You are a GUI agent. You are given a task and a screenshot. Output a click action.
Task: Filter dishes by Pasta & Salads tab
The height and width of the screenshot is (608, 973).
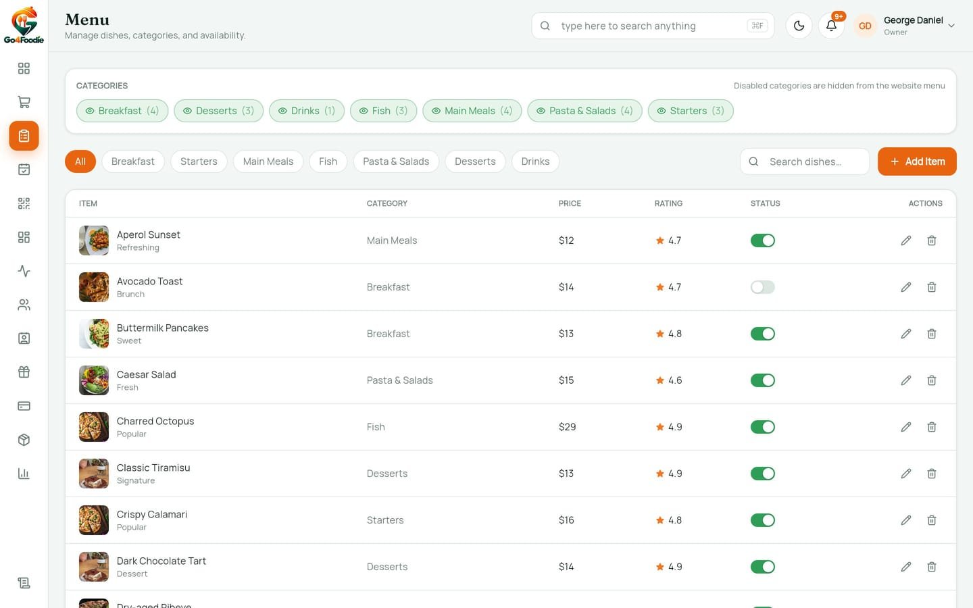click(x=396, y=161)
